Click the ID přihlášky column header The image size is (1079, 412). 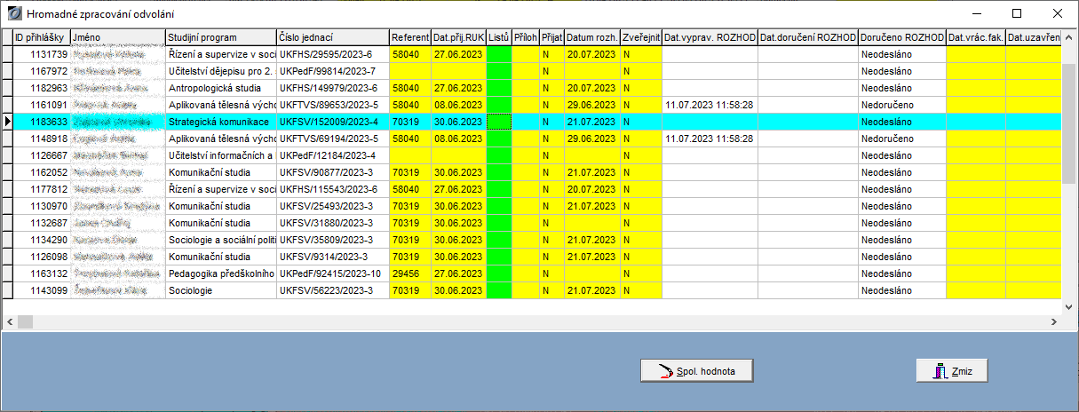point(41,37)
